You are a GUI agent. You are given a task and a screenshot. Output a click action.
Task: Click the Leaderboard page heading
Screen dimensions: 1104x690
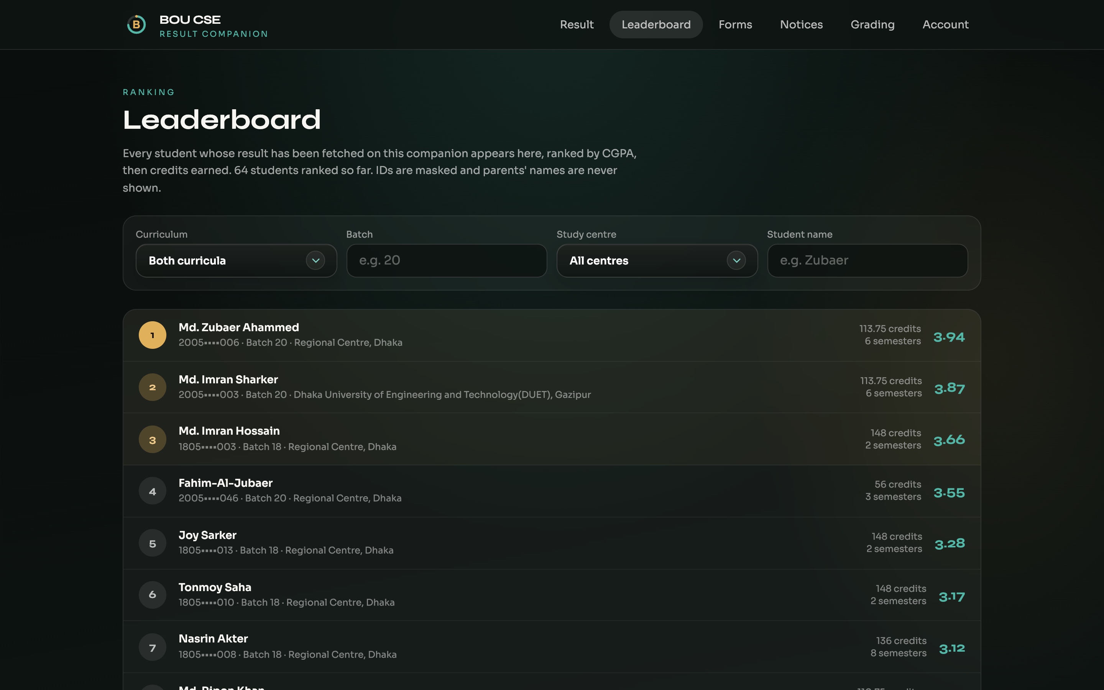222,120
